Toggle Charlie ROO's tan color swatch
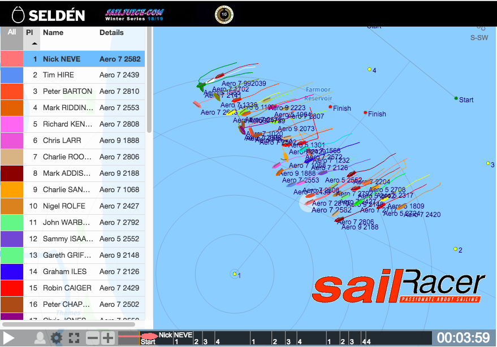 [x=12, y=157]
